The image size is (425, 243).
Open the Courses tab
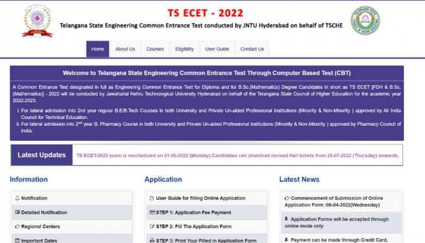(155, 49)
